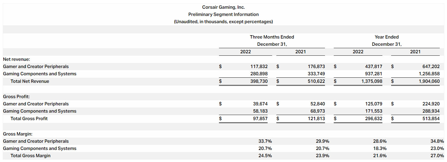Click the gross profit value 39,674
Image resolution: width=447 pixels, height=162 pixels.
point(260,104)
